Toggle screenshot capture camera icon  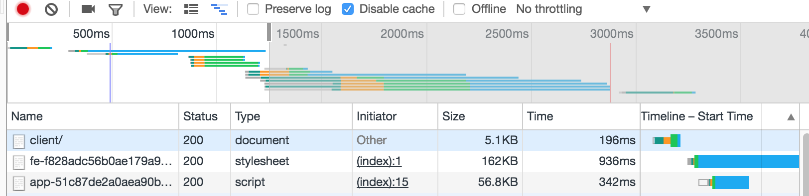(x=88, y=9)
